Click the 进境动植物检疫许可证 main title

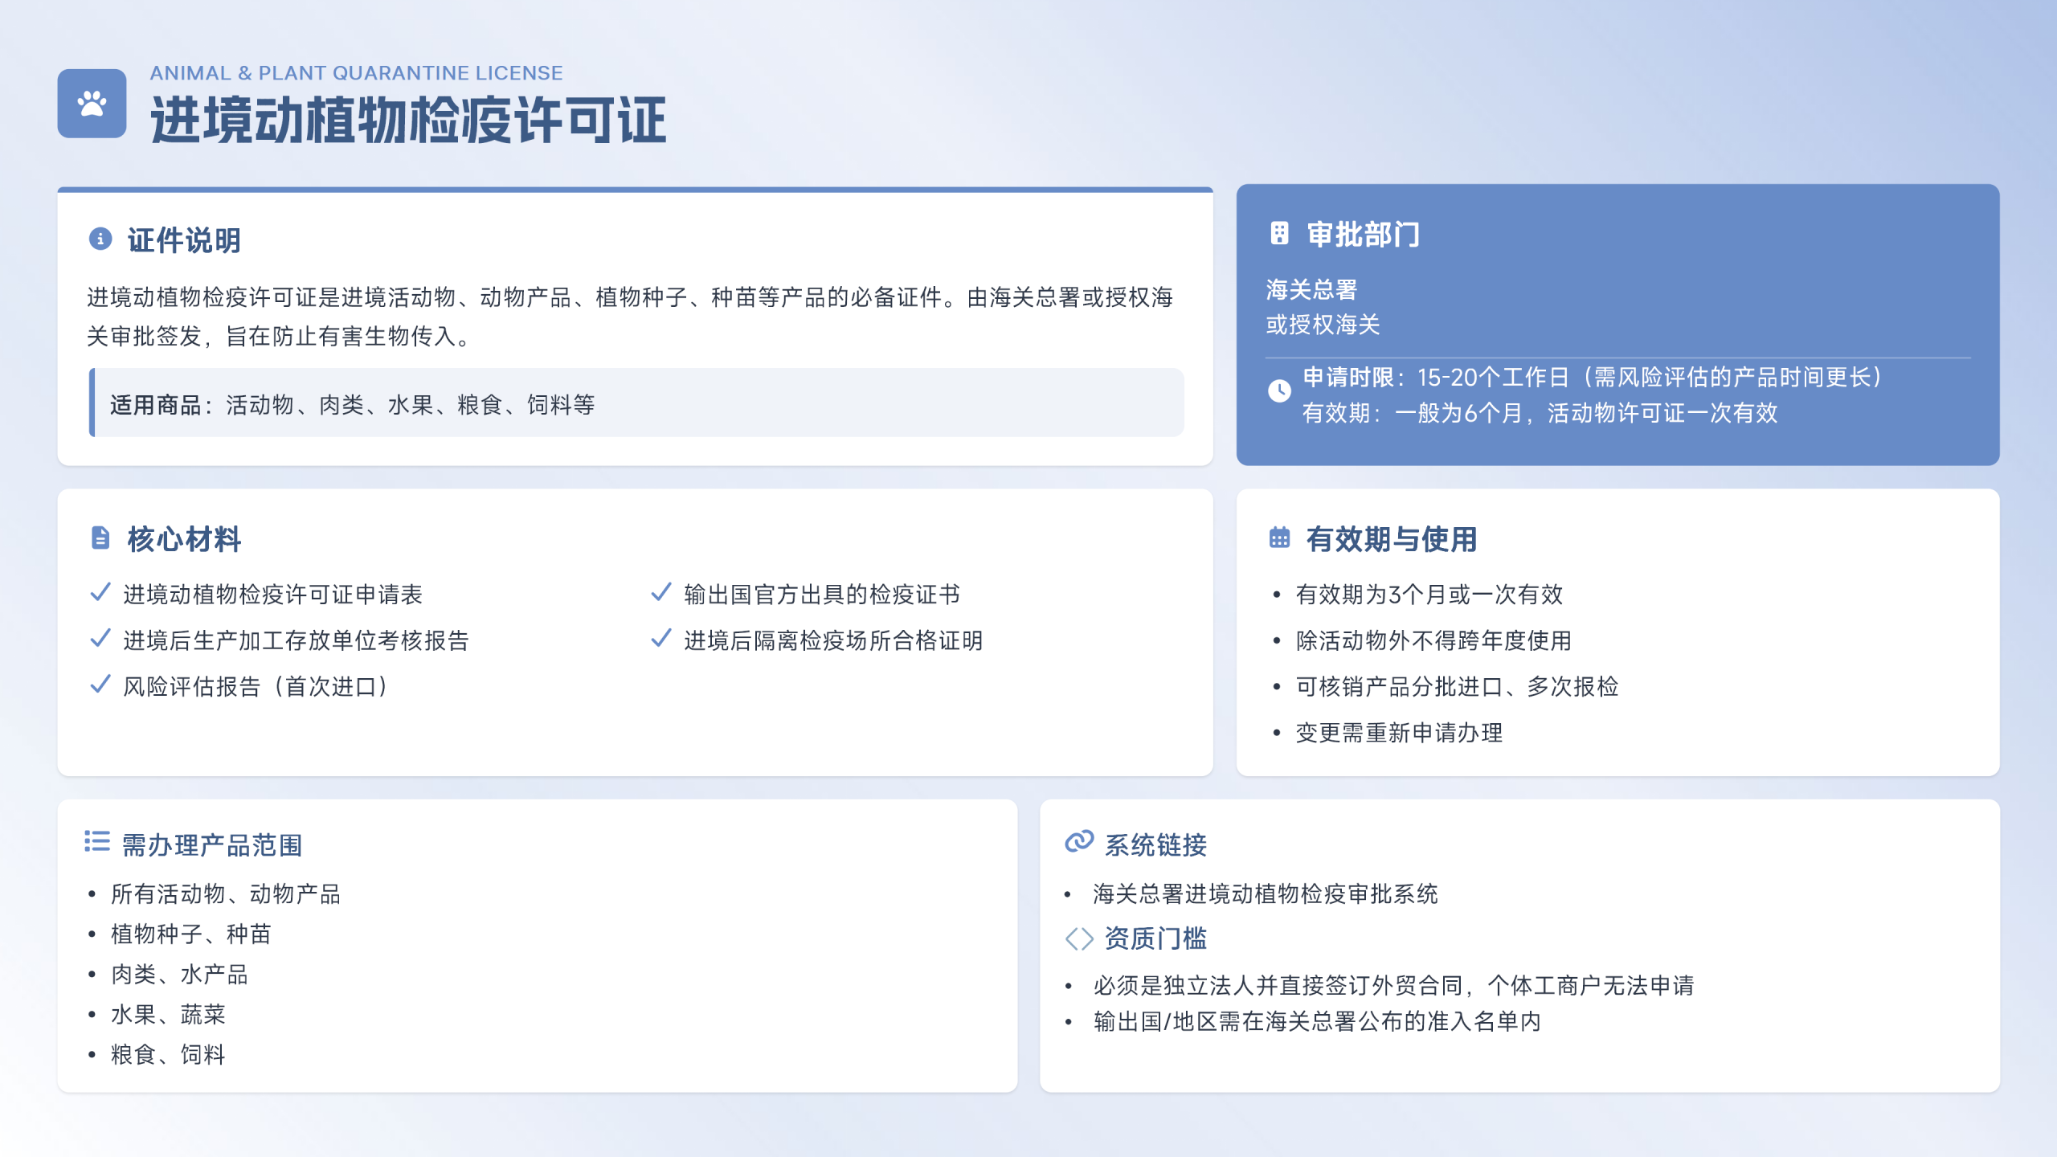pyautogui.click(x=408, y=121)
